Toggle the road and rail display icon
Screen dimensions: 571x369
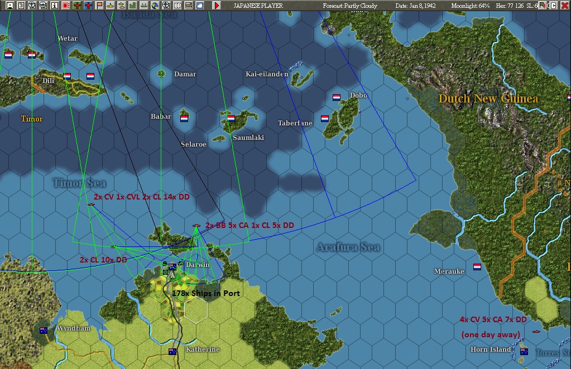[x=189, y=6]
